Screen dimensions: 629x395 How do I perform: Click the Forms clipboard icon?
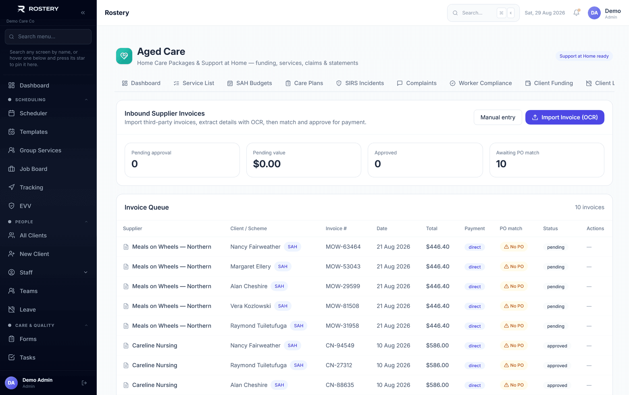point(12,339)
